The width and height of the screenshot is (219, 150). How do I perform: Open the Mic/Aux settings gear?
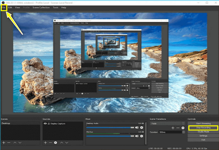pos(142,136)
